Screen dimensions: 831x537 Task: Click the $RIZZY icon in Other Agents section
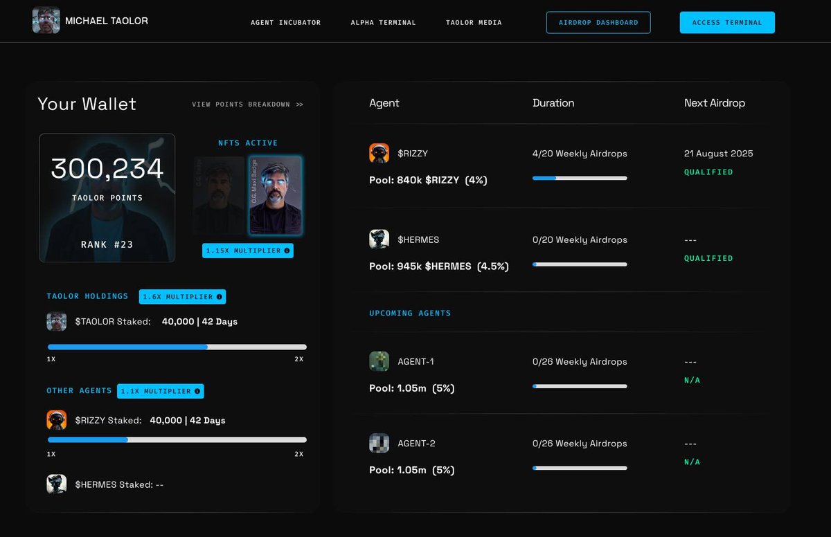click(x=55, y=419)
